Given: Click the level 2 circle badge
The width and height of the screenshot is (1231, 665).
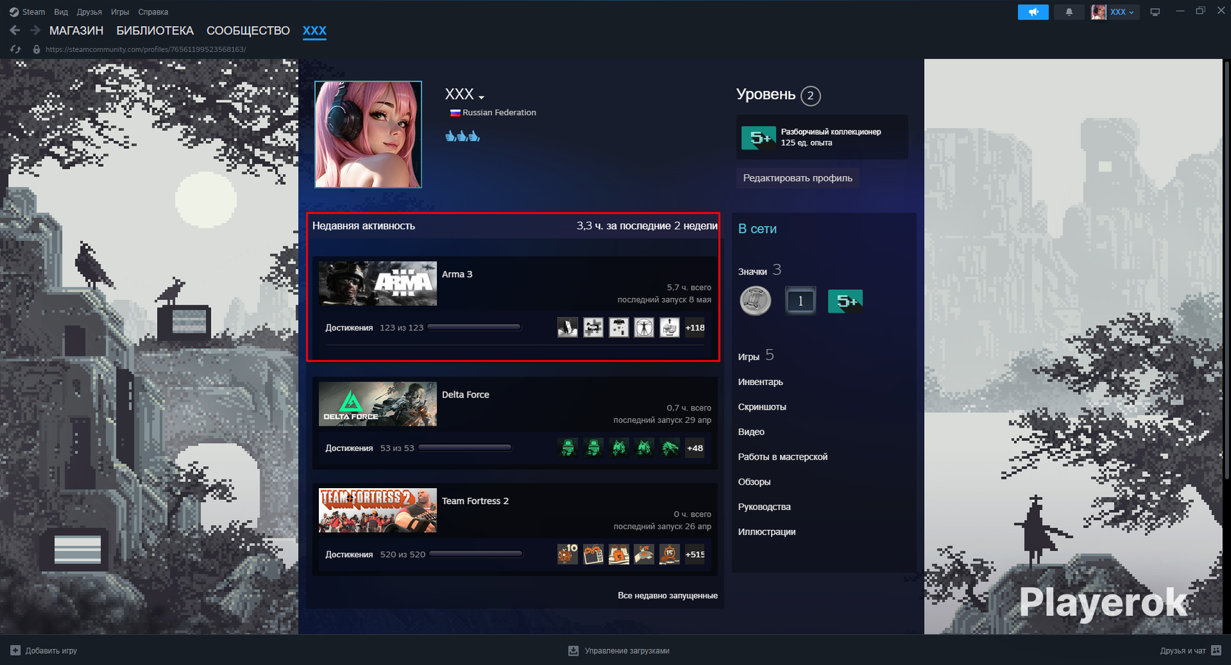Looking at the screenshot, I should [810, 96].
